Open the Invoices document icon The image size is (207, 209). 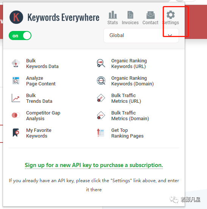click(130, 15)
